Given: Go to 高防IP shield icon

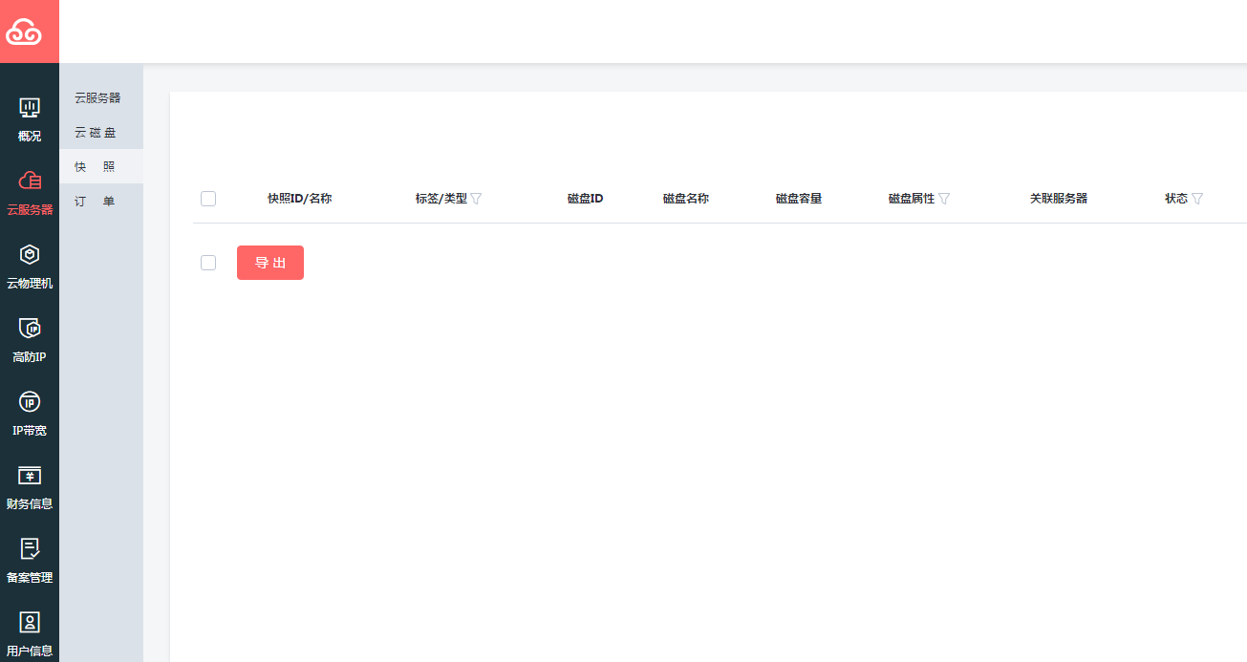Looking at the screenshot, I should click(30, 329).
